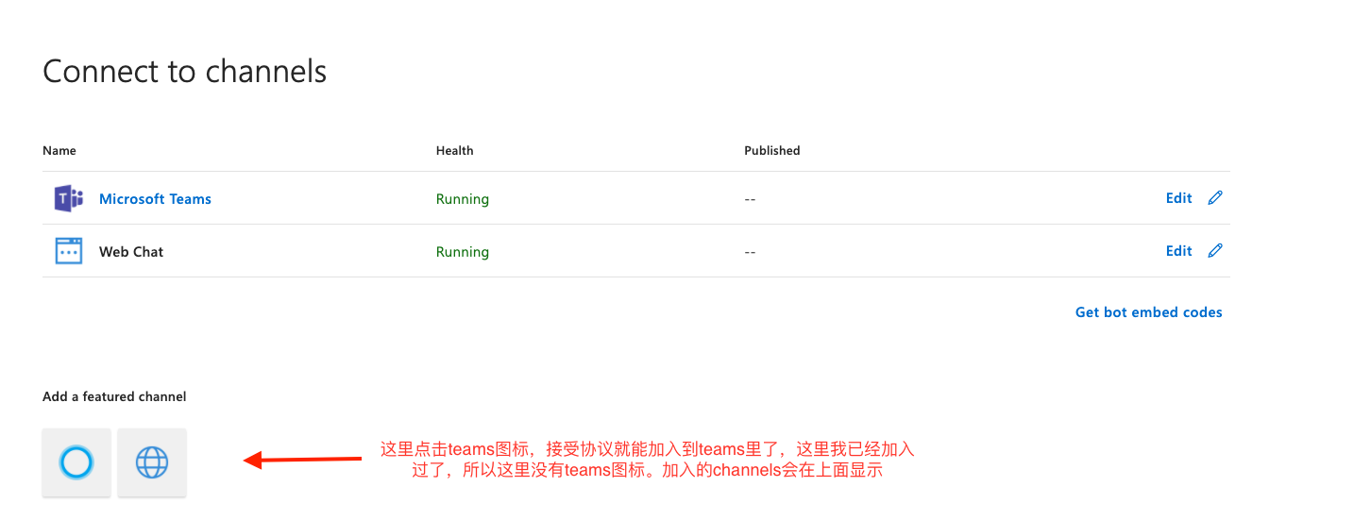Add the Cortana featured channel

(76, 462)
